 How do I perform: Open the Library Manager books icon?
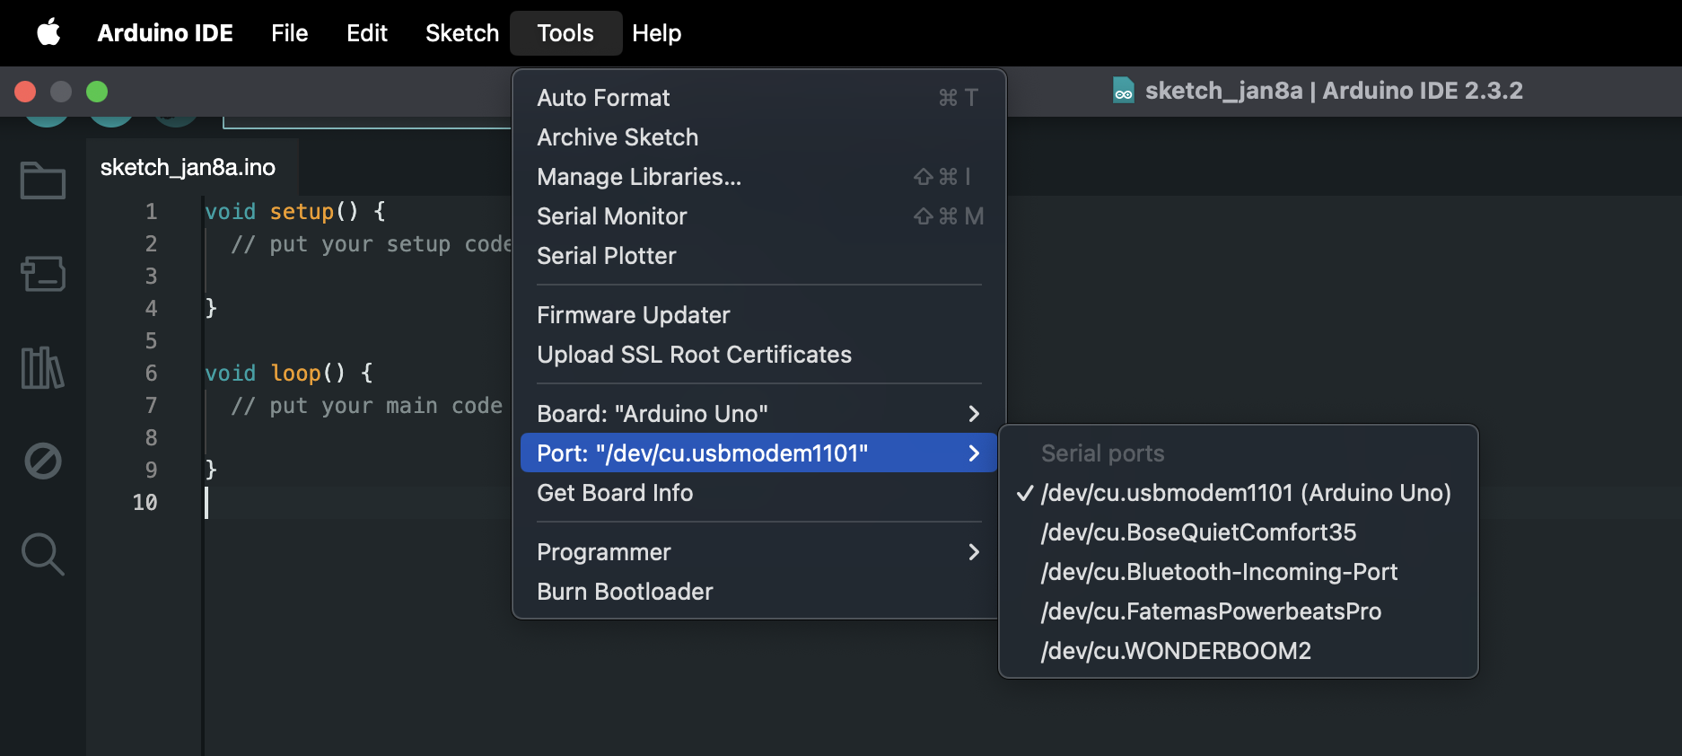43,368
